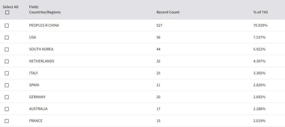Click the % of 743 column header
Viewport: 285px width, 127px height.
point(260,12)
